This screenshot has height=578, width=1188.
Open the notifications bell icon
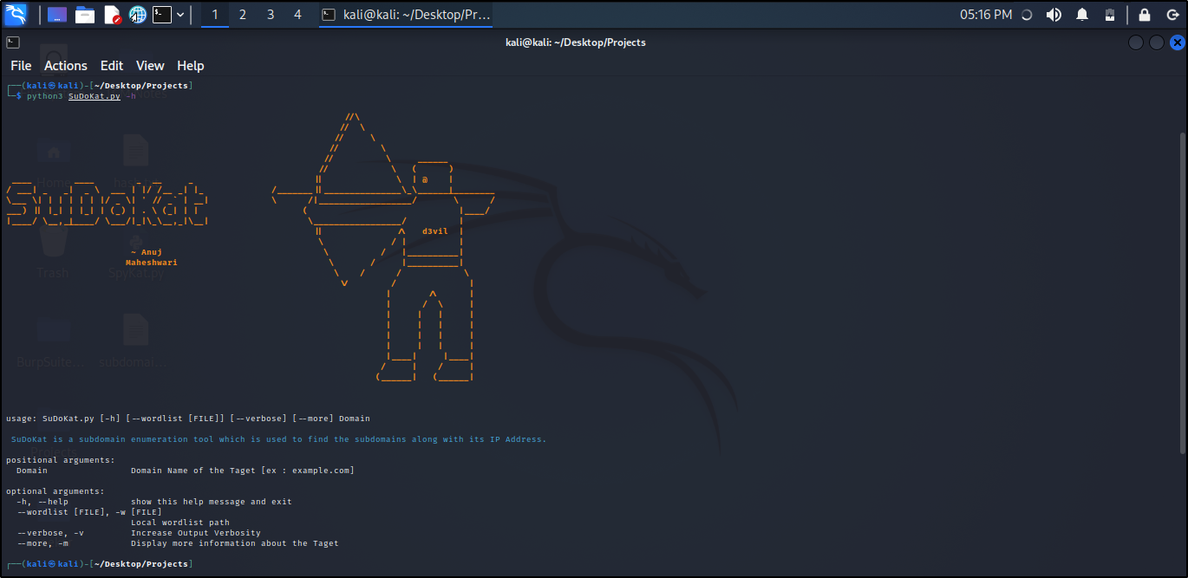pyautogui.click(x=1082, y=15)
